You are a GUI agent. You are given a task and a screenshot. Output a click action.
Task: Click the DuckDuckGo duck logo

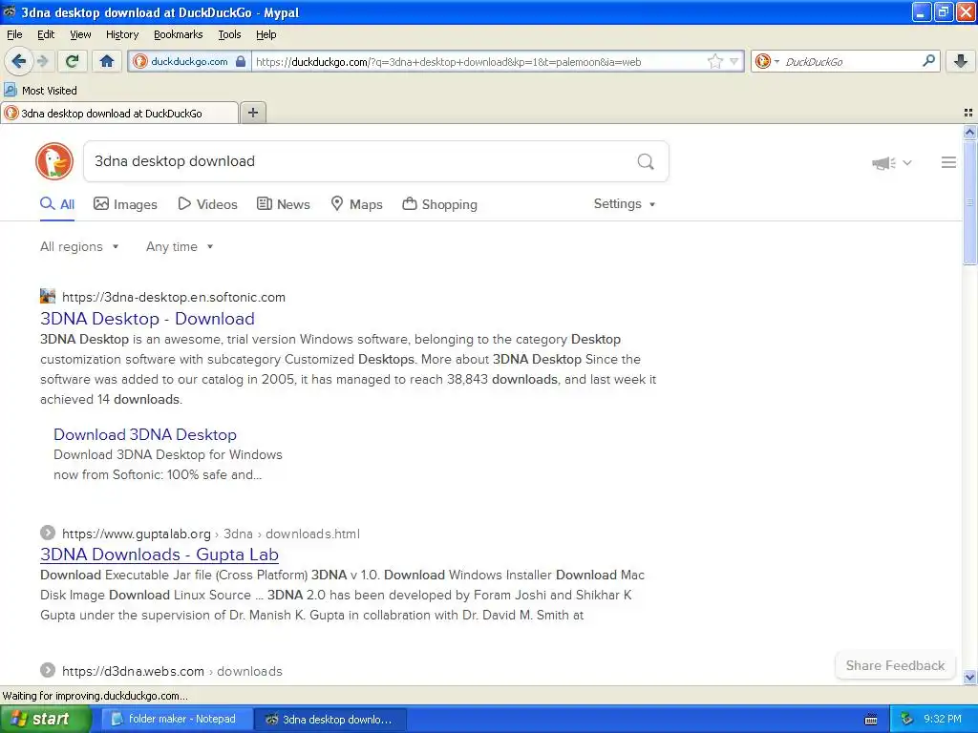point(54,161)
